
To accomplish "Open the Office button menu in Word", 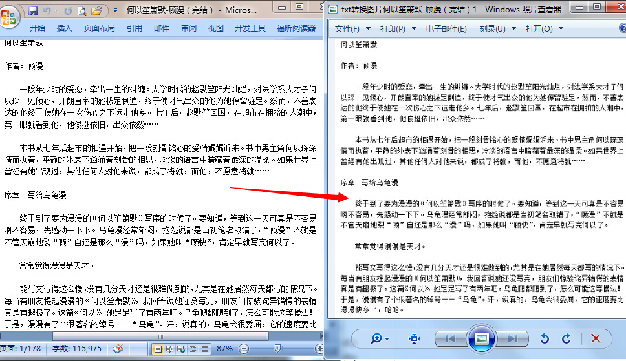I will click(10, 17).
